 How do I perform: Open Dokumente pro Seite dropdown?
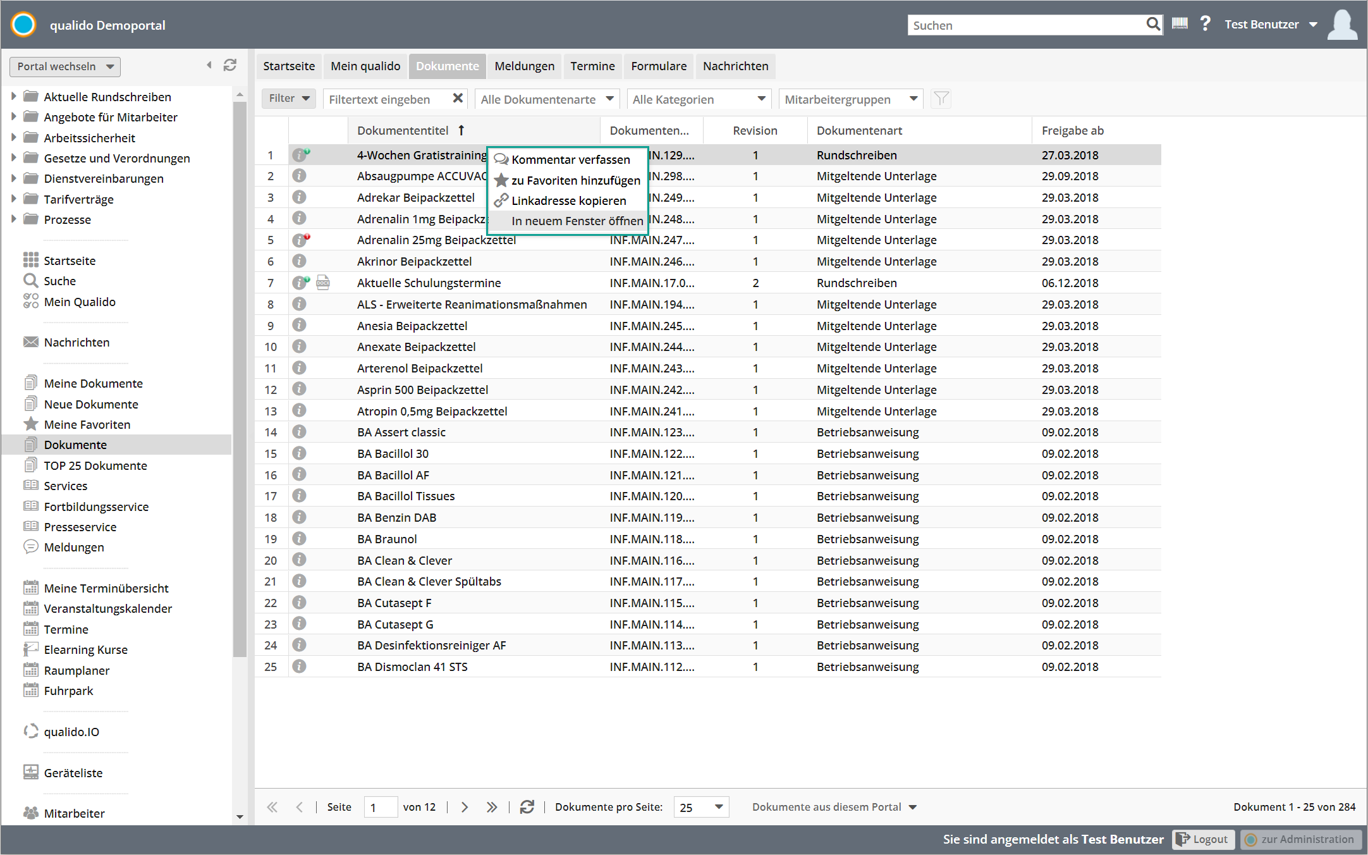[x=700, y=807]
